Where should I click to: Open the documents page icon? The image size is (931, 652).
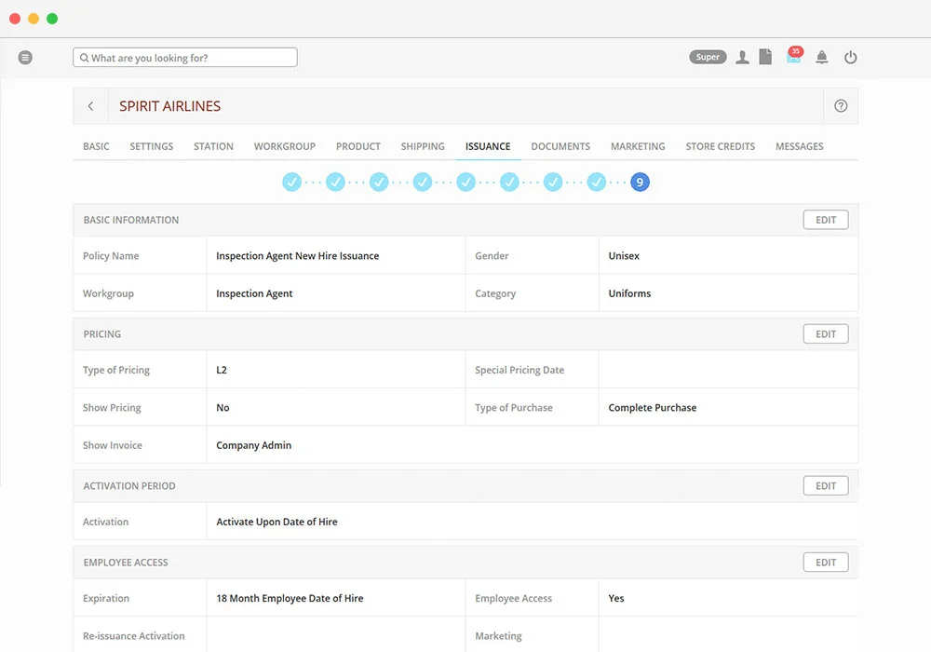coord(765,57)
